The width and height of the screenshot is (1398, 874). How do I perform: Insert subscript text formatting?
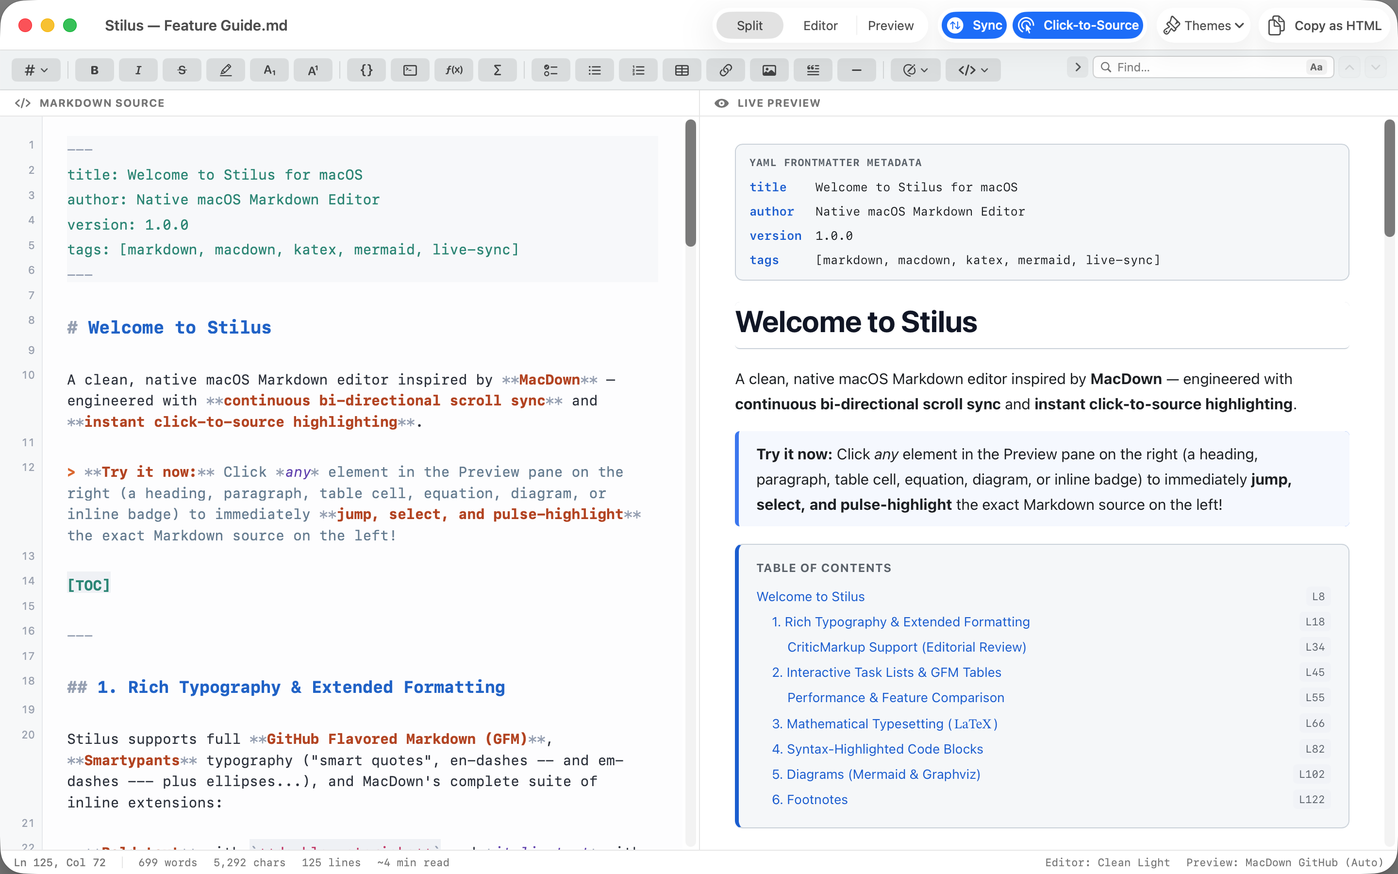[x=269, y=70]
